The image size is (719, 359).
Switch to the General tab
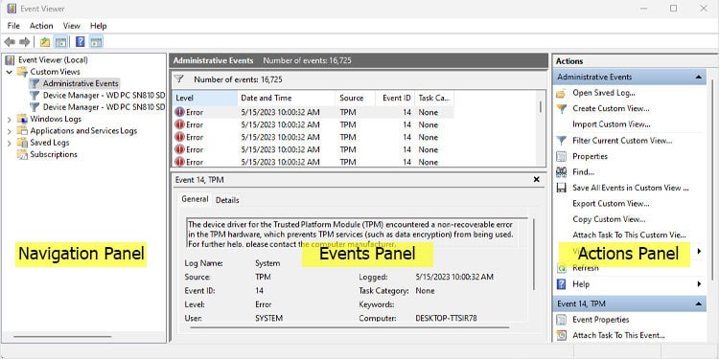(195, 199)
